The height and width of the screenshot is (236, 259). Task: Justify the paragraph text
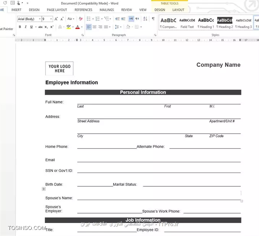click(x=106, y=27)
